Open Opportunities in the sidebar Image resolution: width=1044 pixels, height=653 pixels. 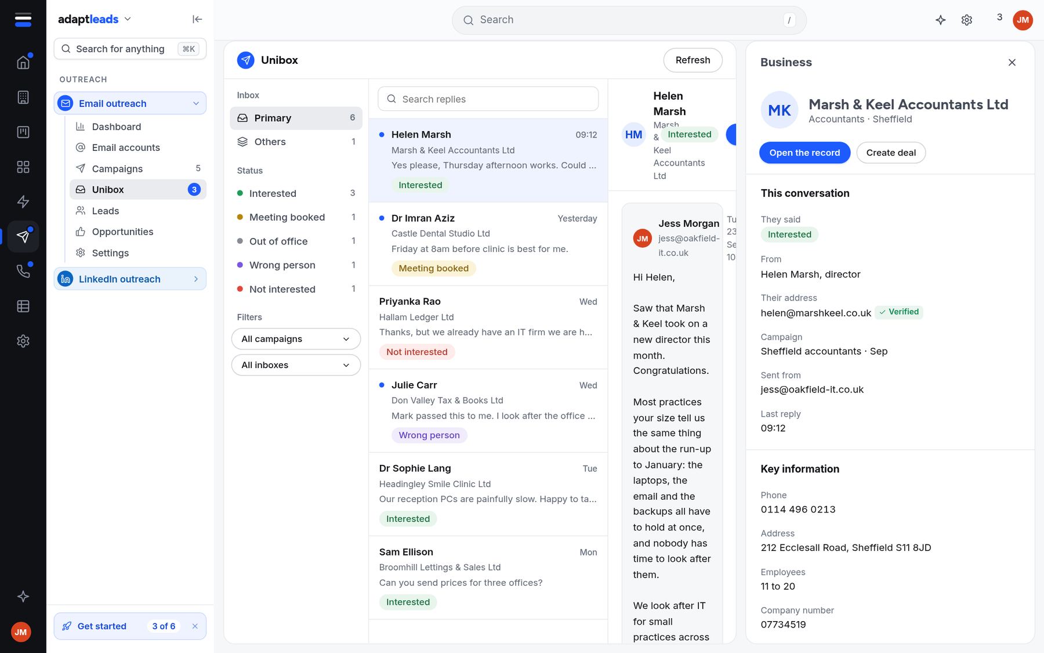click(138, 232)
